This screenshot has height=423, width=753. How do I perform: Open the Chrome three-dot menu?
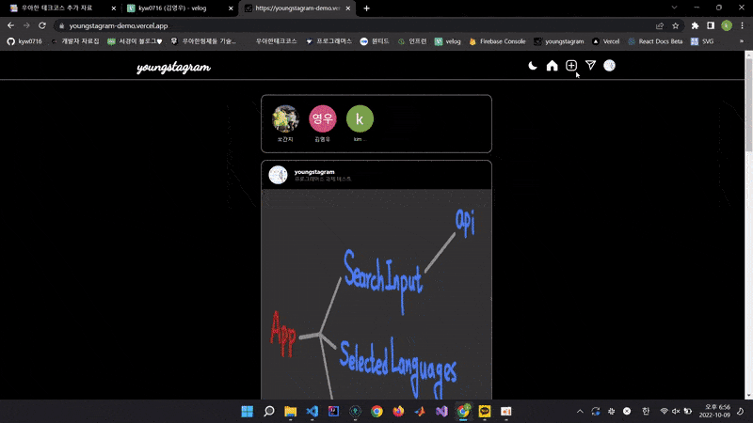click(x=742, y=26)
